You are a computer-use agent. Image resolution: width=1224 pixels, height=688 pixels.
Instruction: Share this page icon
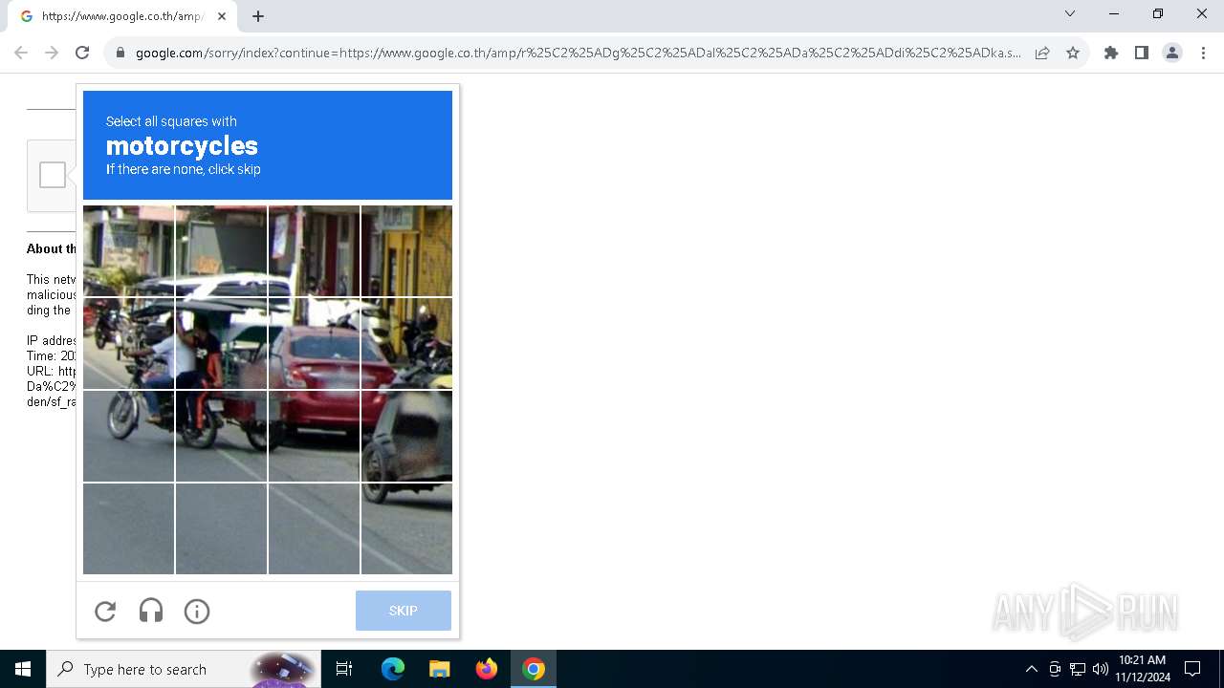[x=1042, y=53]
